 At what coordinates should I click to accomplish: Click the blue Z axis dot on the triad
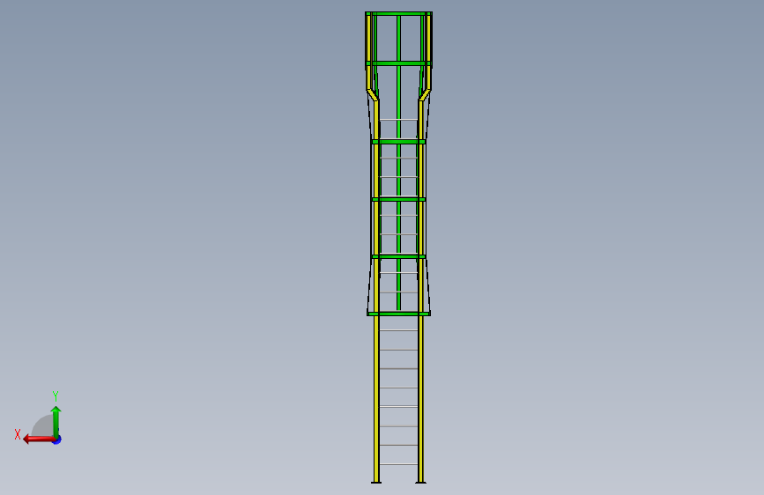pos(57,440)
